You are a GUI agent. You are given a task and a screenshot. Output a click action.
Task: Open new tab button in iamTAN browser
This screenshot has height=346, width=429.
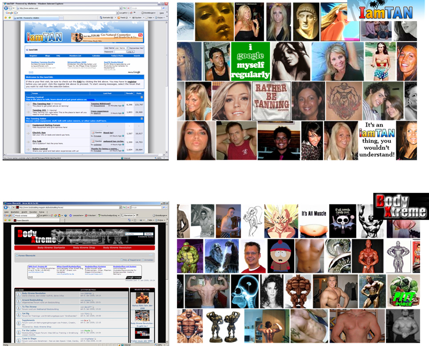(61, 18)
